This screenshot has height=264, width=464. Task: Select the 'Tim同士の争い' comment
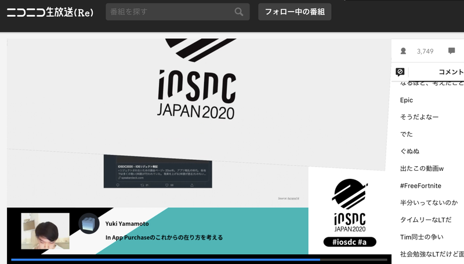click(422, 237)
